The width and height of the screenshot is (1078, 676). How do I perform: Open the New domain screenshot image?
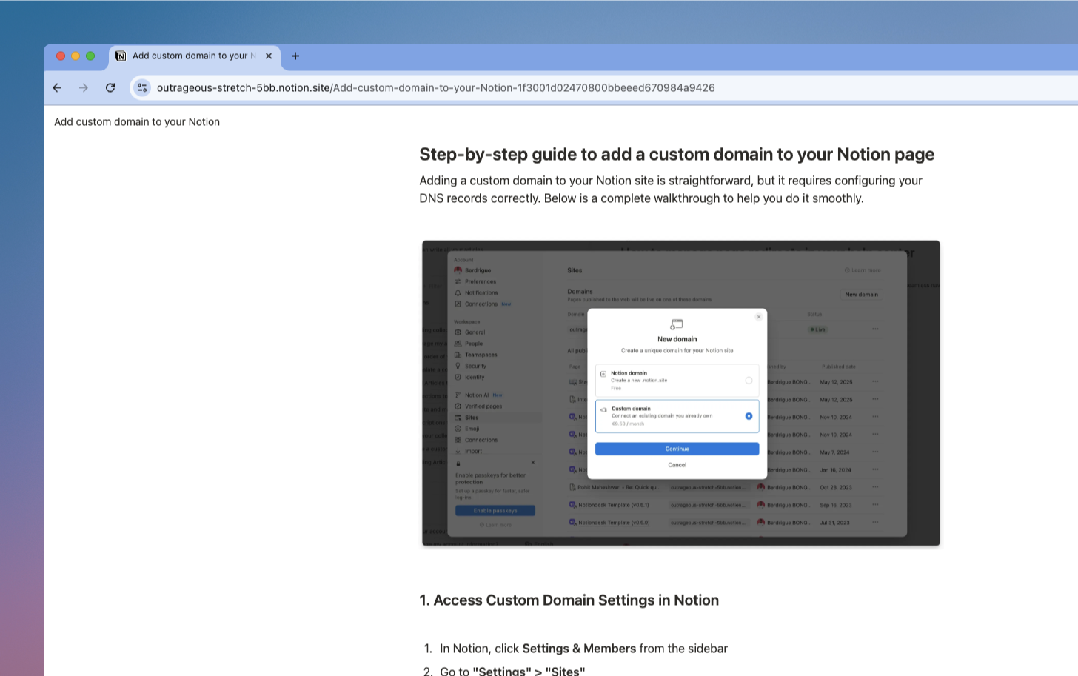point(680,393)
